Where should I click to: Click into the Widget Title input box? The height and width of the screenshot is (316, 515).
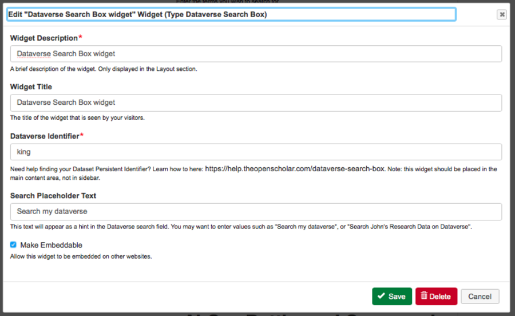click(256, 102)
